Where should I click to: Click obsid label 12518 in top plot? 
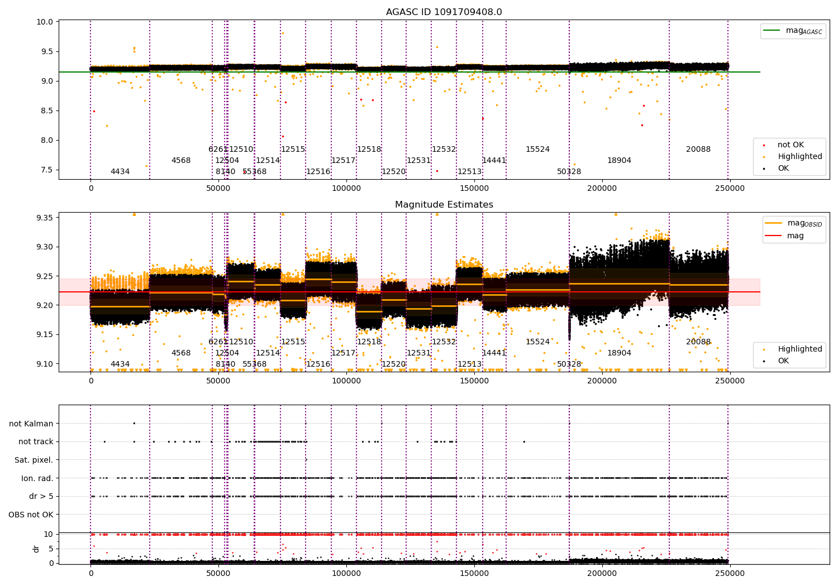pos(369,150)
